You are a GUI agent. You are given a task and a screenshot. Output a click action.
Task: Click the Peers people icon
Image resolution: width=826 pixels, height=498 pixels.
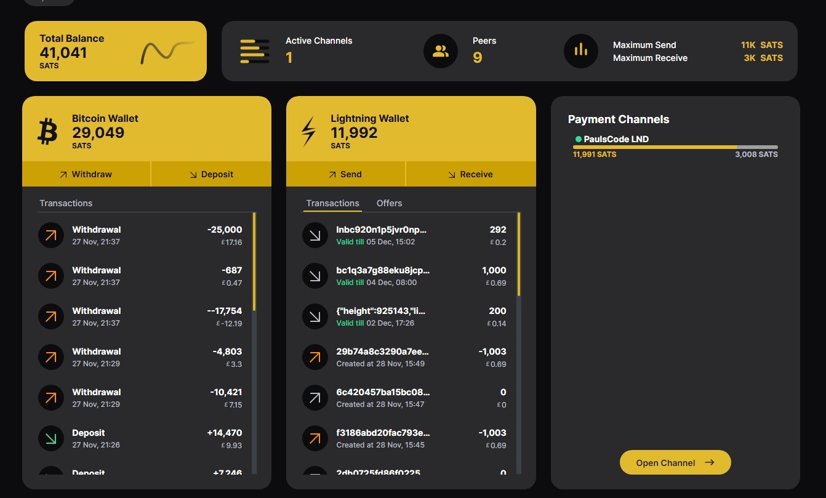coord(440,51)
